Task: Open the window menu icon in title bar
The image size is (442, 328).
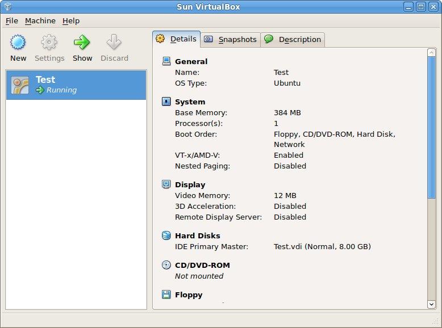Action: 7,7
